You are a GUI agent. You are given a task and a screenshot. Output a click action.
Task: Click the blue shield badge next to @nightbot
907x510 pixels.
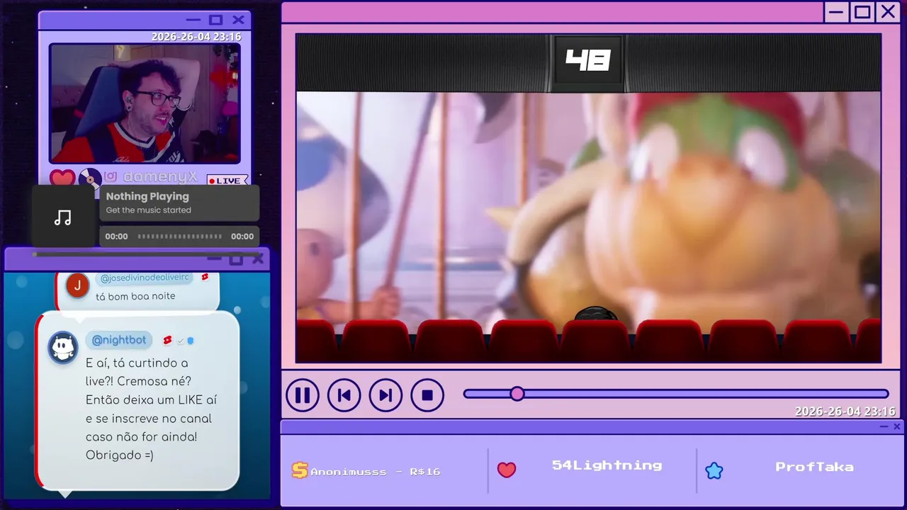pyautogui.click(x=191, y=341)
